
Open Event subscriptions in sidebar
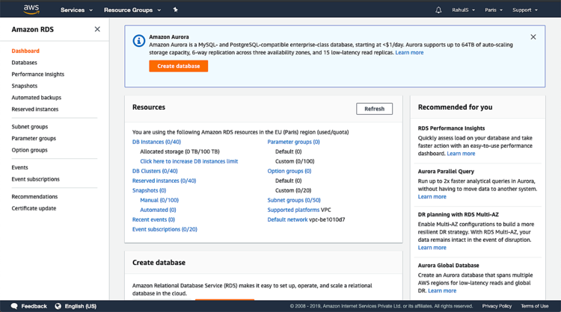coord(35,179)
